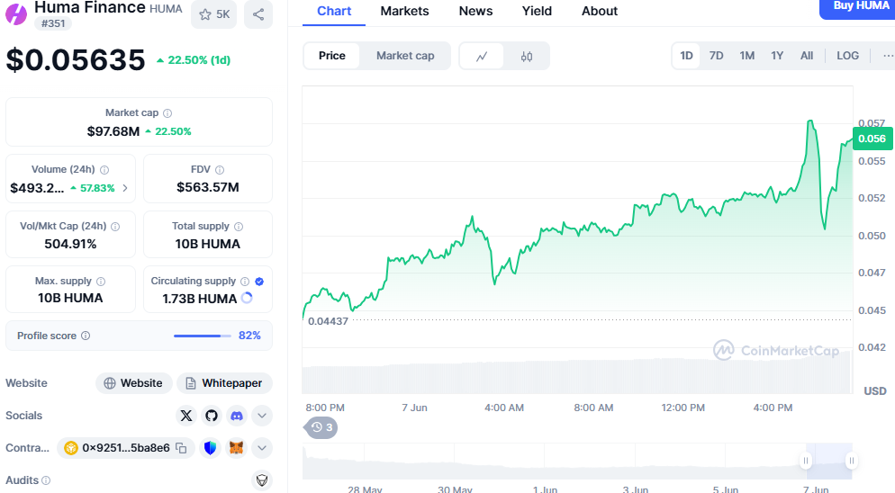Show Circulating supply info icon
Viewport: 895px width, 493px height.
[x=245, y=282]
